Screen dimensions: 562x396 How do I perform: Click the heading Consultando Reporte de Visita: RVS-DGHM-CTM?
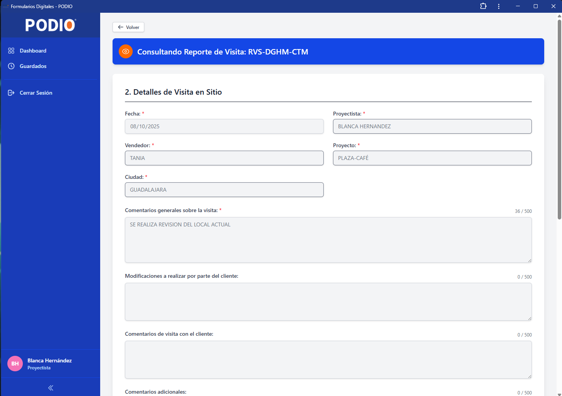[x=223, y=52]
